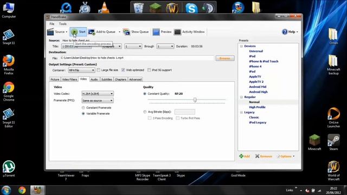Select the Google Chrome desktop icon

click(x=9, y=92)
